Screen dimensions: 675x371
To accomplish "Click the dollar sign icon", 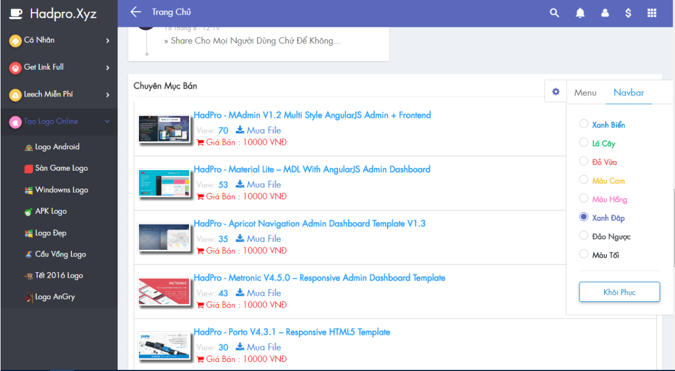I will pos(628,13).
